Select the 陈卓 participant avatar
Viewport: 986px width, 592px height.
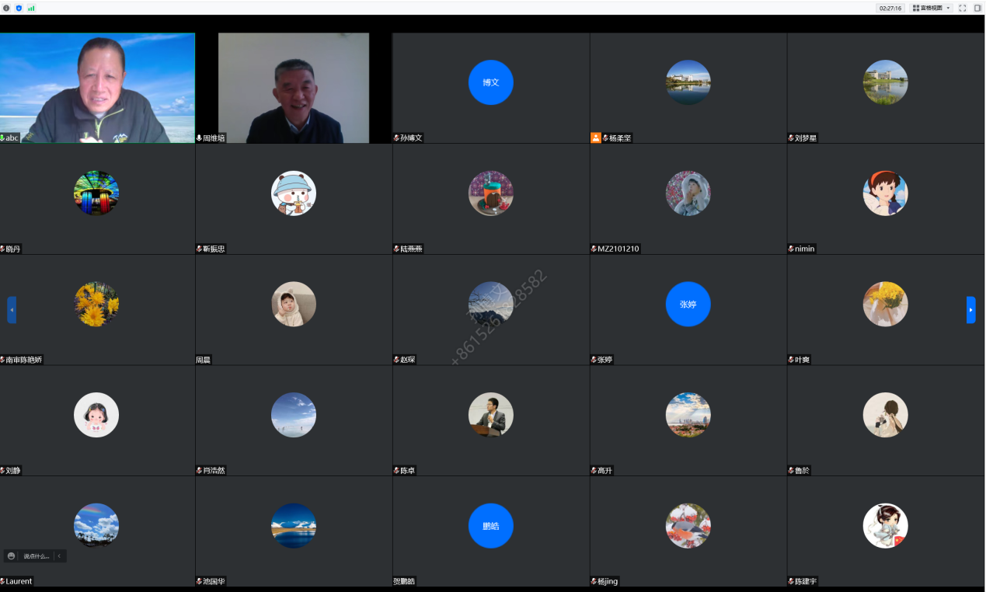[491, 415]
